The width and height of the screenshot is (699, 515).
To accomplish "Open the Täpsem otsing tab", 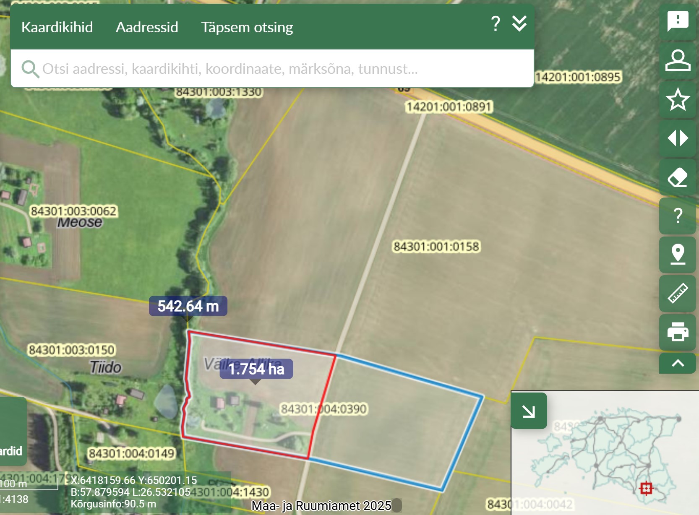I will pos(247,27).
